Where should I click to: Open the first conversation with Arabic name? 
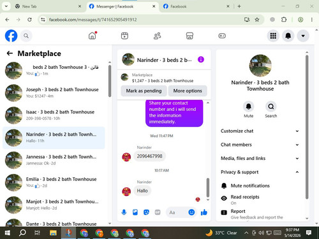[54, 71]
